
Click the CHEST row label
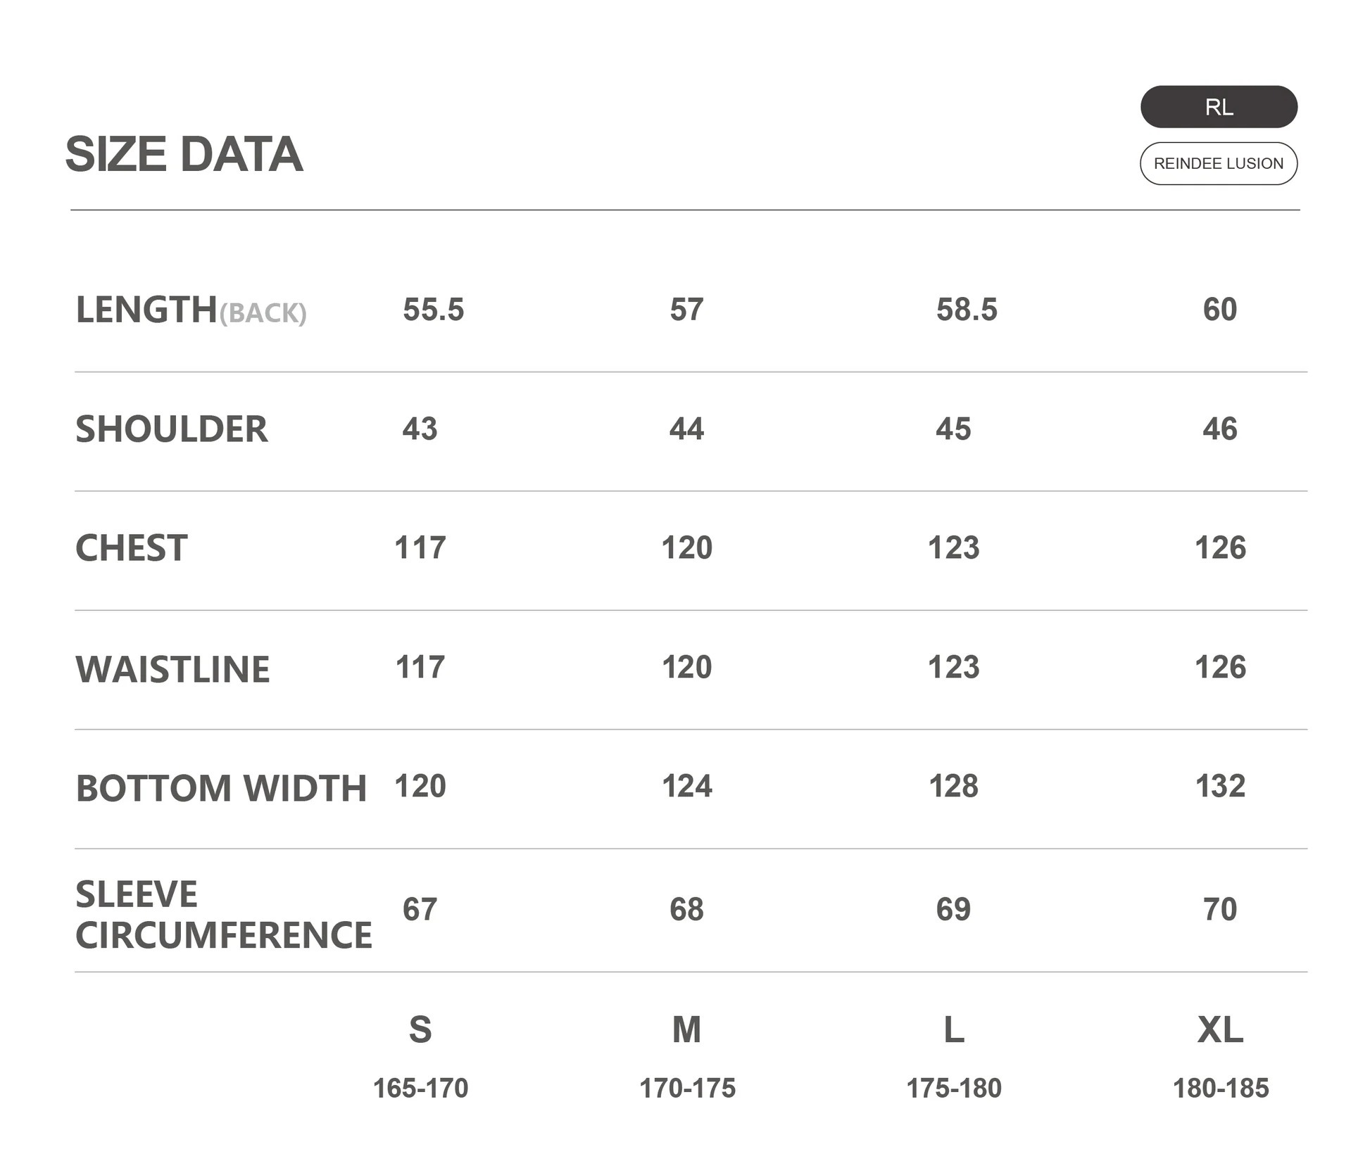pos(132,548)
